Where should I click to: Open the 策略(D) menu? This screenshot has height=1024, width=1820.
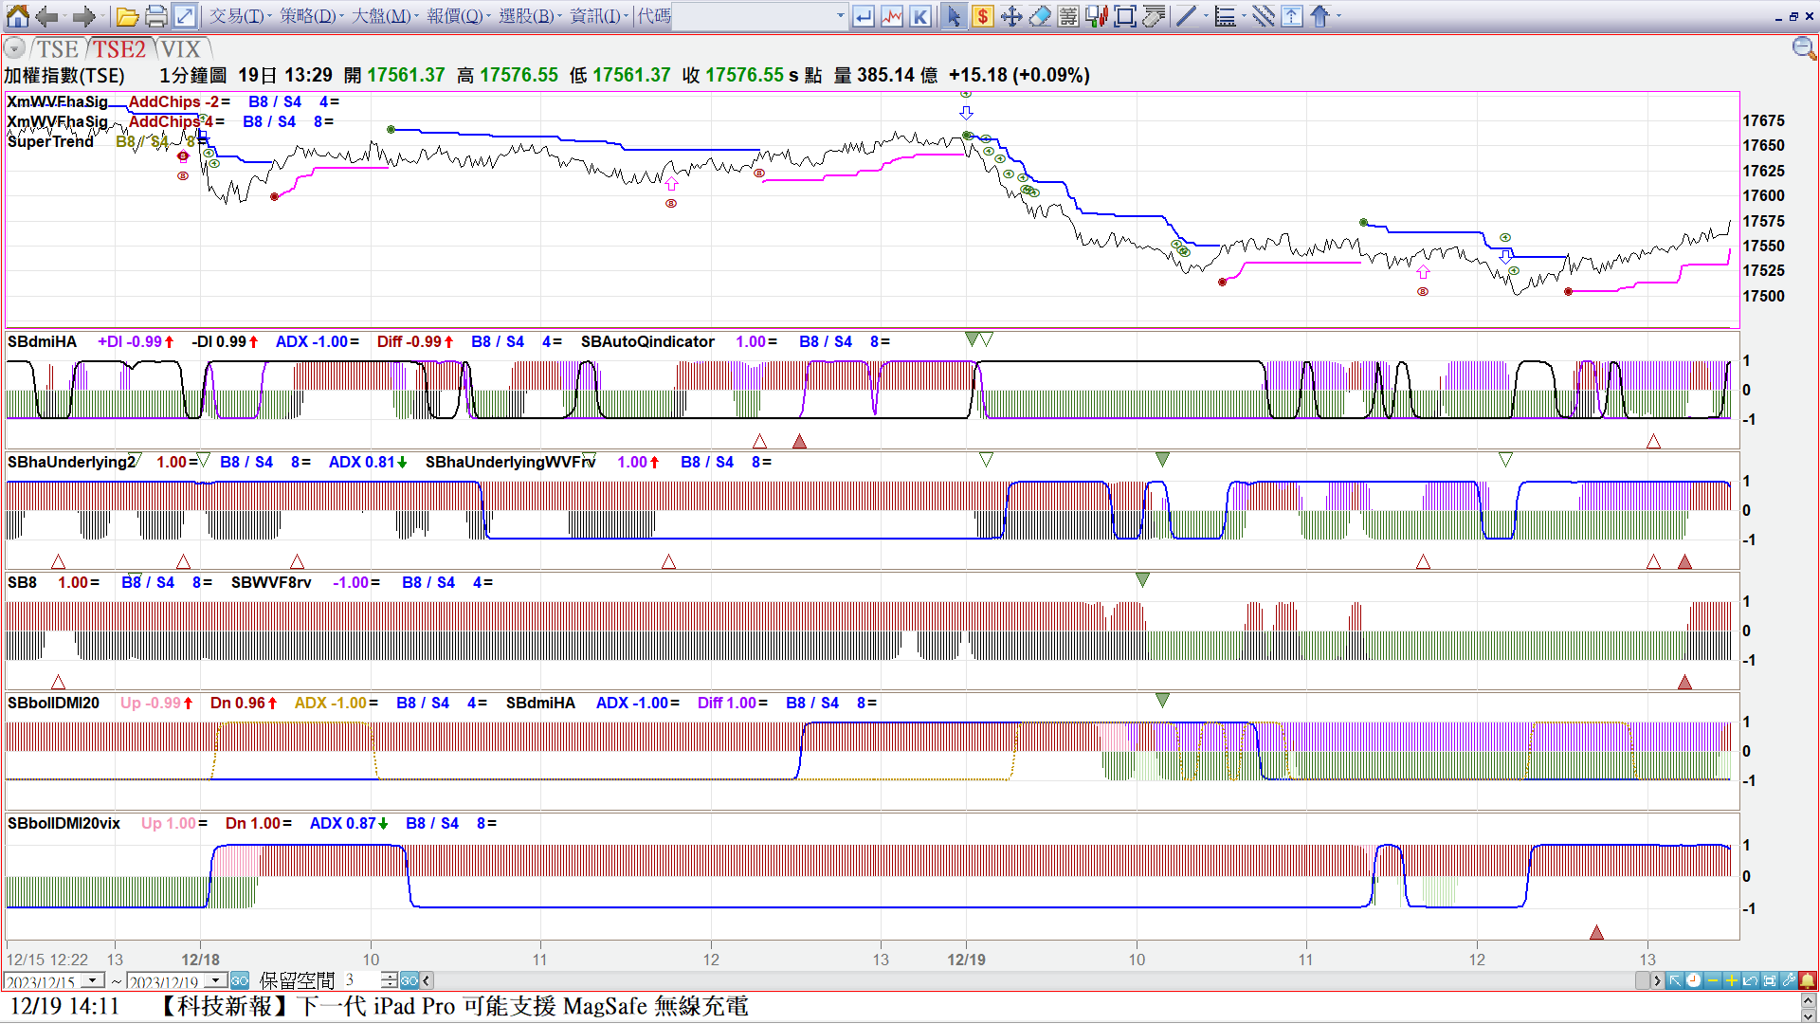coord(308,16)
